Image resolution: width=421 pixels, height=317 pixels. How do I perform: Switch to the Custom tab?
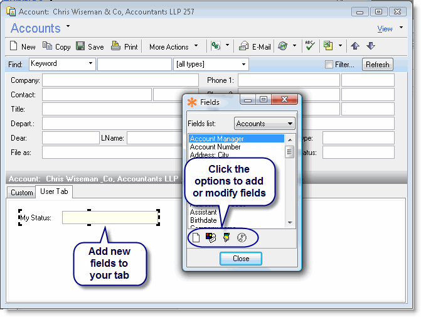21,193
